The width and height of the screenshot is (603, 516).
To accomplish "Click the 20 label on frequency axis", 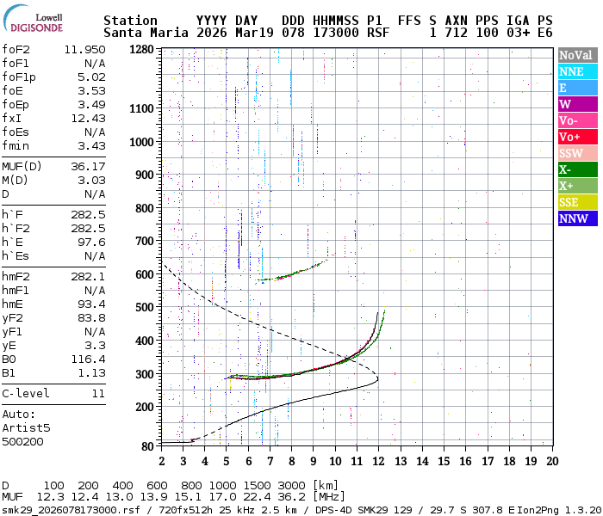I will click(x=551, y=461).
